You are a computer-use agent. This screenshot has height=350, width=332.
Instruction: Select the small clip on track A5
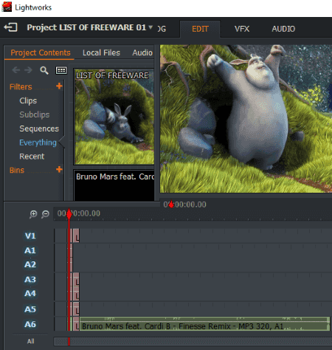(x=76, y=309)
